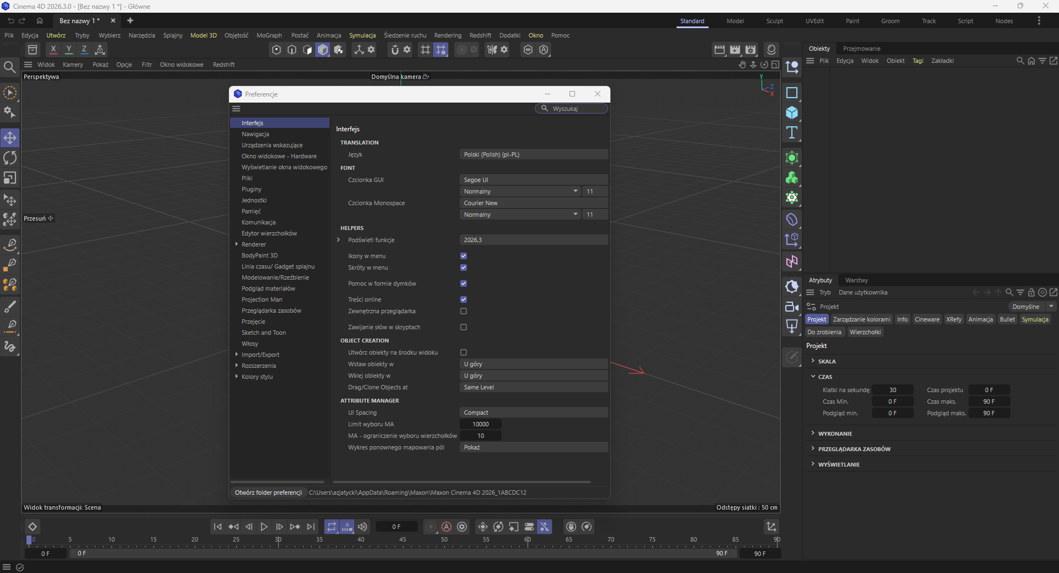Open the Rendering menu
Image resolution: width=1059 pixels, height=573 pixels.
448,35
